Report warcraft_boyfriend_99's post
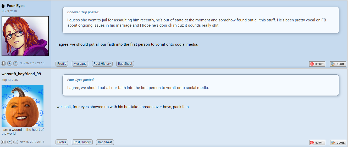Image resolution: width=348 pixels, height=147 pixels. 317,143
